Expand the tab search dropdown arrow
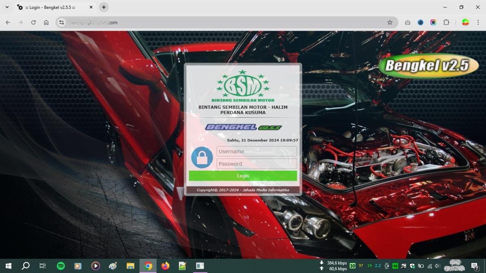 tap(7, 7)
